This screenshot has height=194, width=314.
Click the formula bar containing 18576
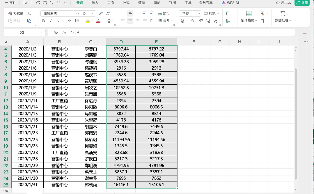point(182,32)
